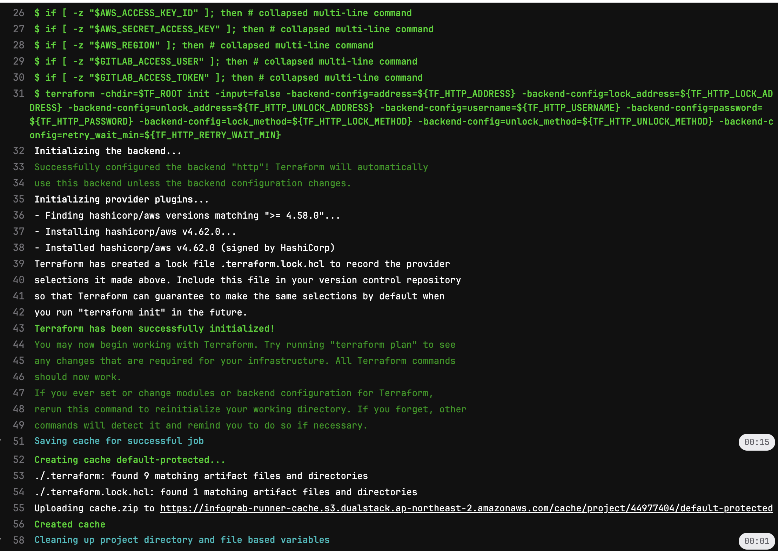This screenshot has width=778, height=551.
Task: Collapse the 'Cleaning up project directory' section
Action: (182, 540)
